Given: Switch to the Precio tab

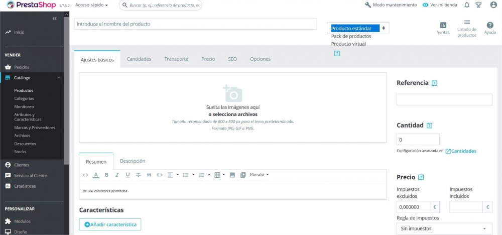Looking at the screenshot, I should 208,59.
